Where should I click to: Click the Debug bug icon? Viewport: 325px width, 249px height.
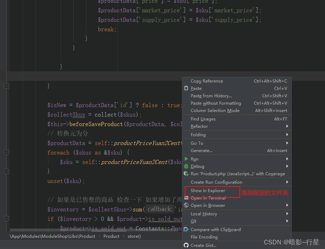[x=186, y=166]
